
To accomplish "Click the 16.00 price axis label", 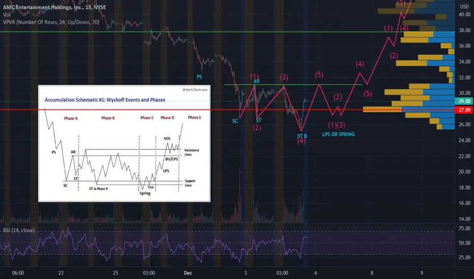I will point(464,203).
